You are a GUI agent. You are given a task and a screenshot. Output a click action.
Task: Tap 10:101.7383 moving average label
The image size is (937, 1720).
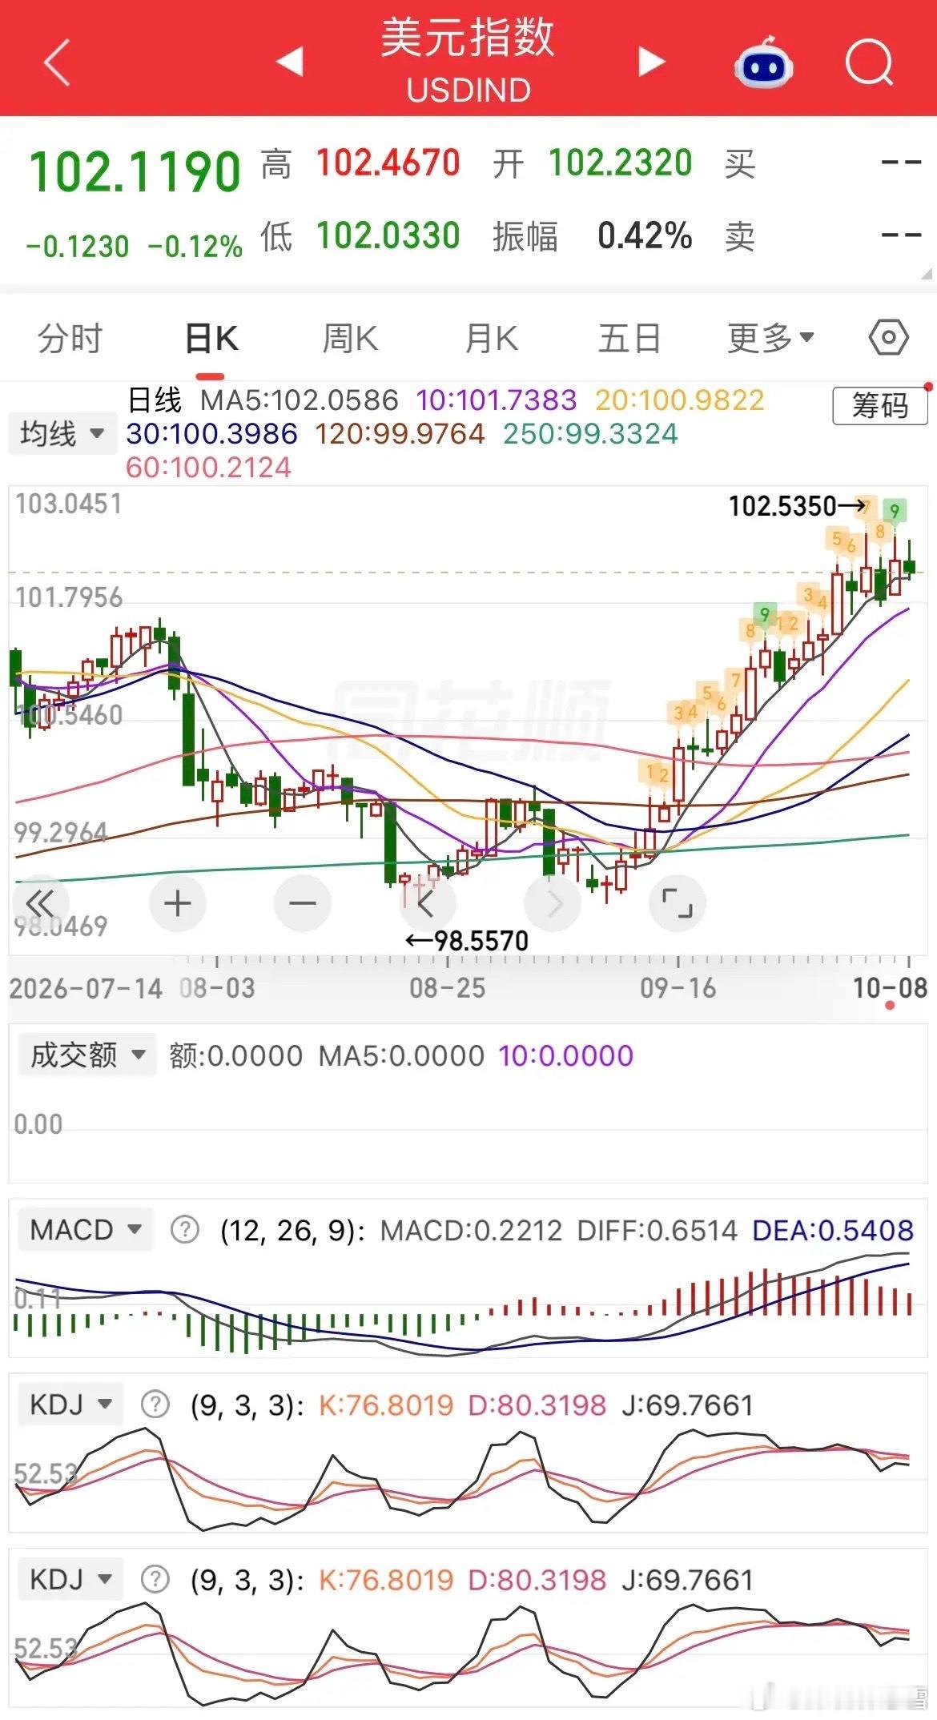coord(496,400)
